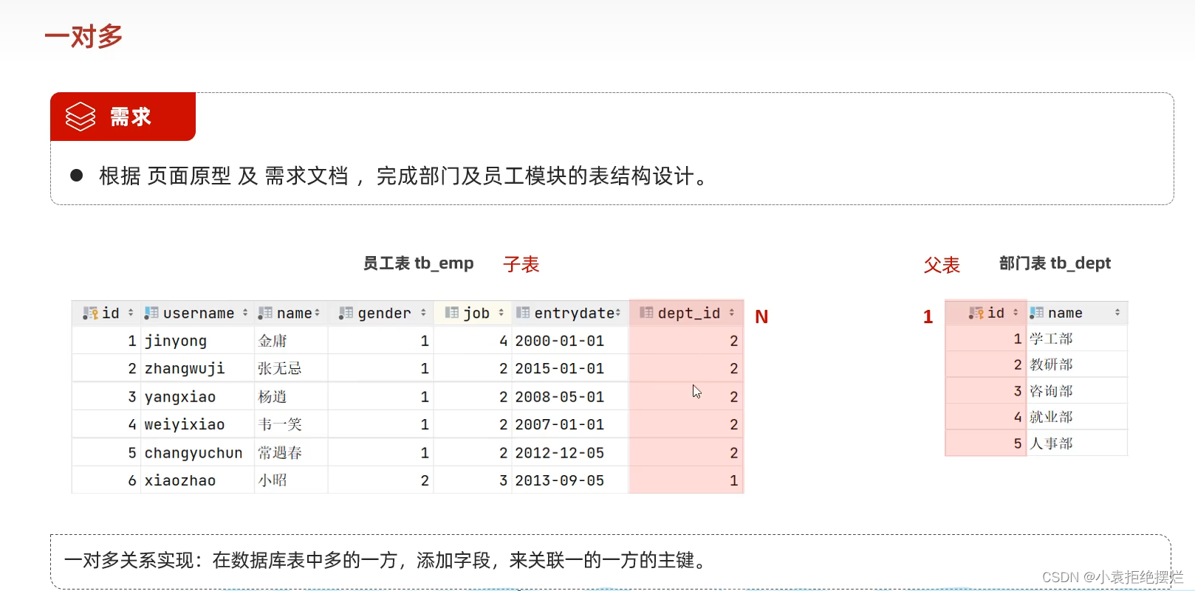Click the dept_id cell in jinyong row
Image resolution: width=1195 pixels, height=591 pixels.
click(686, 341)
